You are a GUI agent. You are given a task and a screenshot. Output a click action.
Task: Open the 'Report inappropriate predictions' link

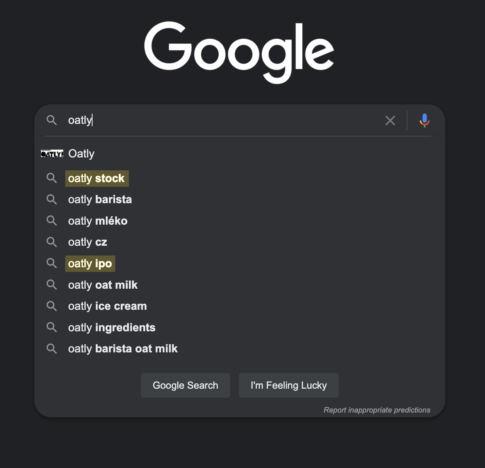pyautogui.click(x=377, y=410)
